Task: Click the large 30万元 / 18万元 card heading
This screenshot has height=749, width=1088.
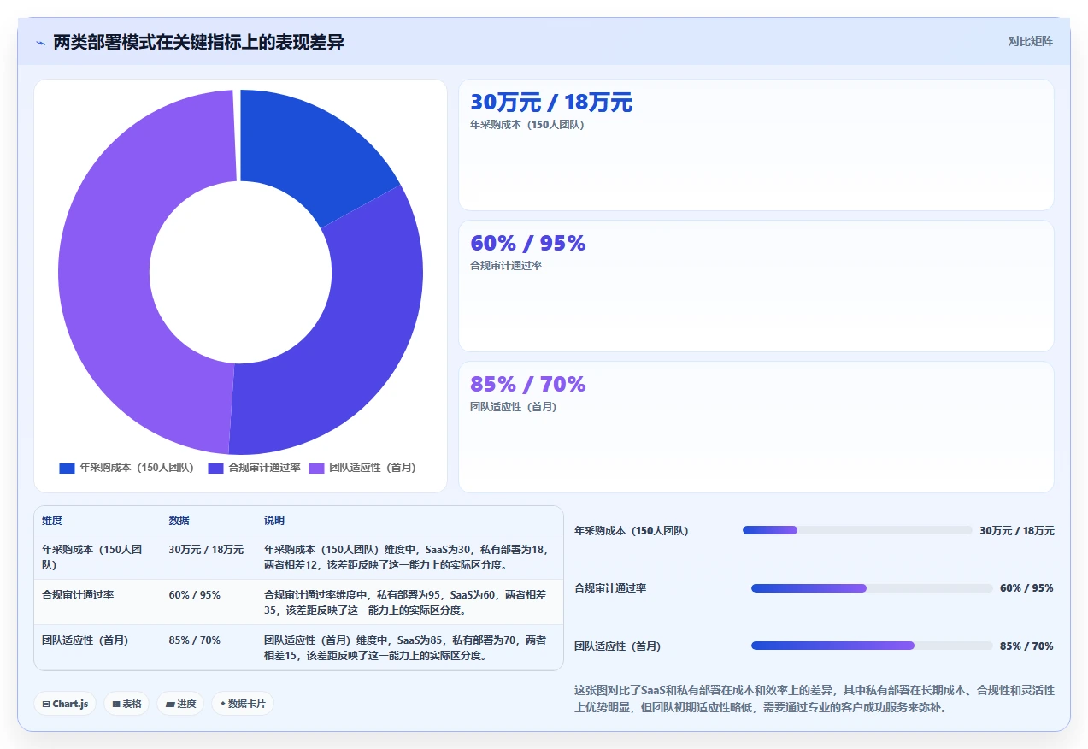Action: tap(551, 103)
